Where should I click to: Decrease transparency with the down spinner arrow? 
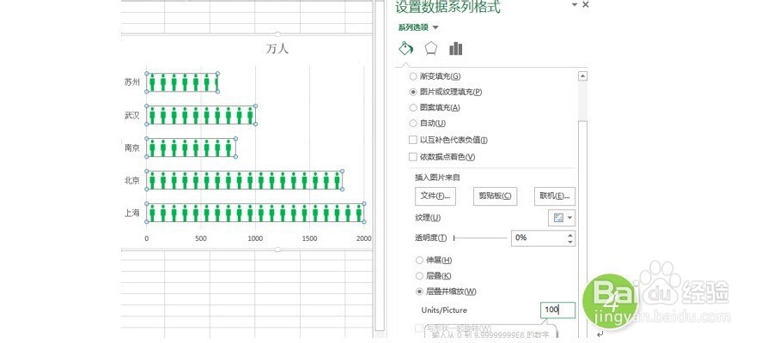tap(570, 242)
